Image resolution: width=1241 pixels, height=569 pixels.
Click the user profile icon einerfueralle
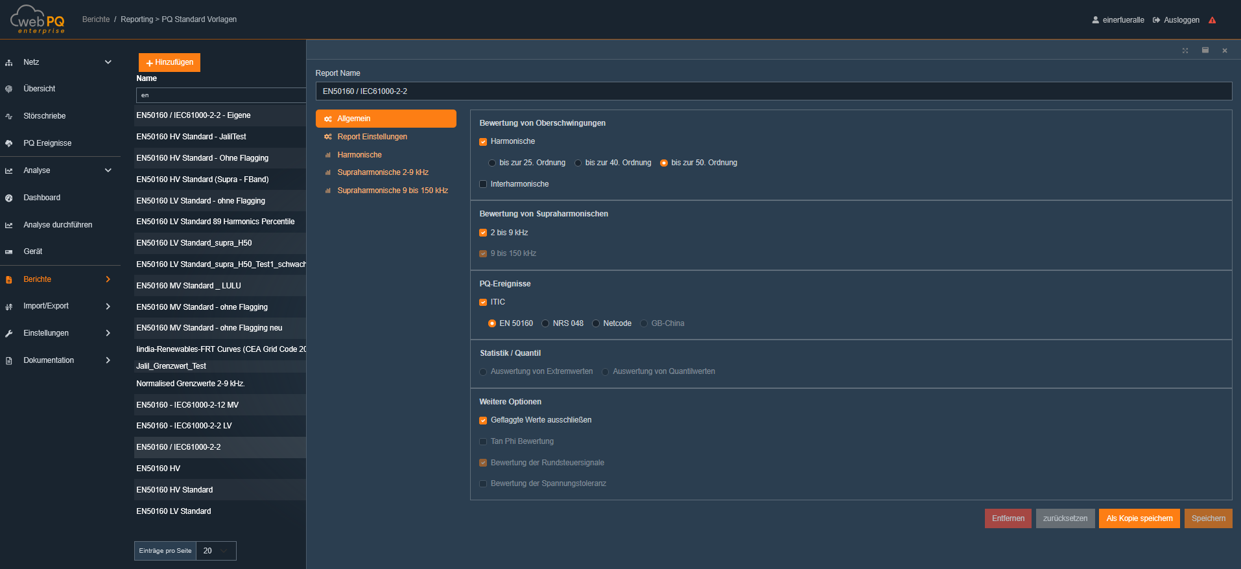tap(1096, 20)
